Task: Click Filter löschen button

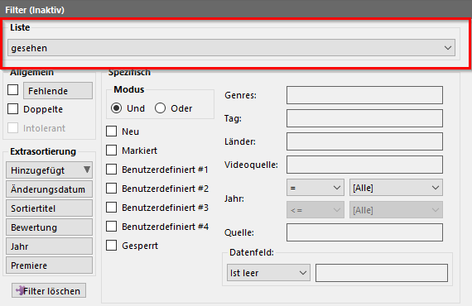Action: point(49,290)
